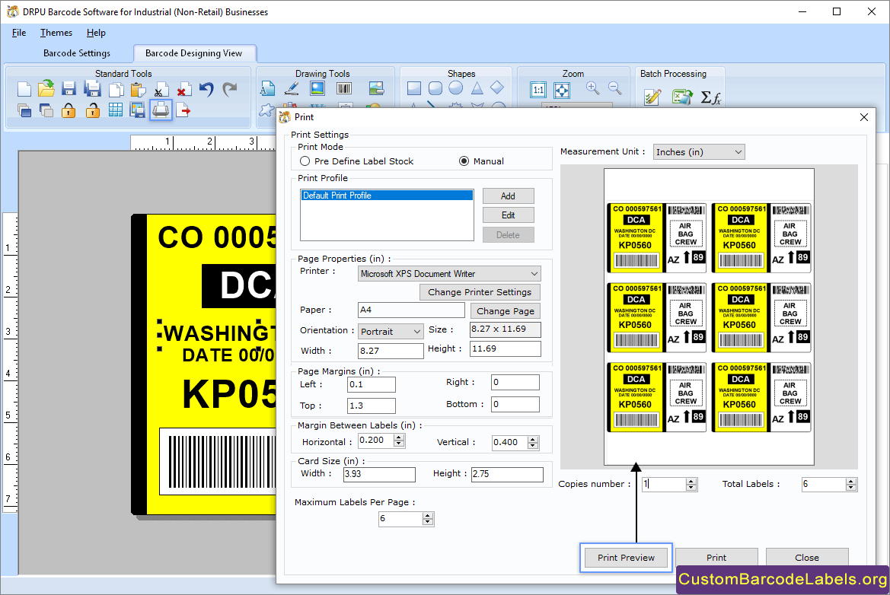The image size is (890, 595).
Task: Insert a barcode from Drawing Tools
Action: click(344, 88)
